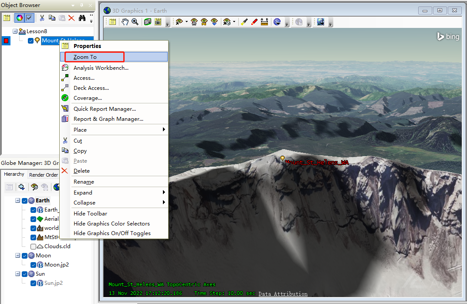The width and height of the screenshot is (467, 304).
Task: Switch to the Render Order tab
Action: tap(43, 175)
